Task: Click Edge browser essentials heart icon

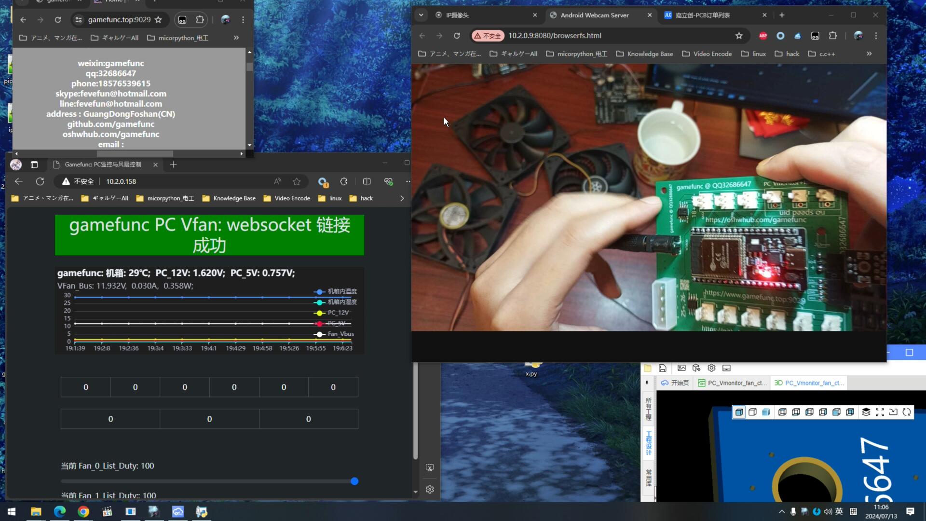Action: pyautogui.click(x=388, y=181)
